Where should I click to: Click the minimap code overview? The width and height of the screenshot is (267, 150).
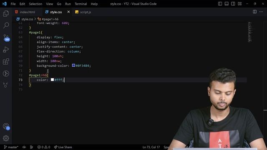pos(250,32)
